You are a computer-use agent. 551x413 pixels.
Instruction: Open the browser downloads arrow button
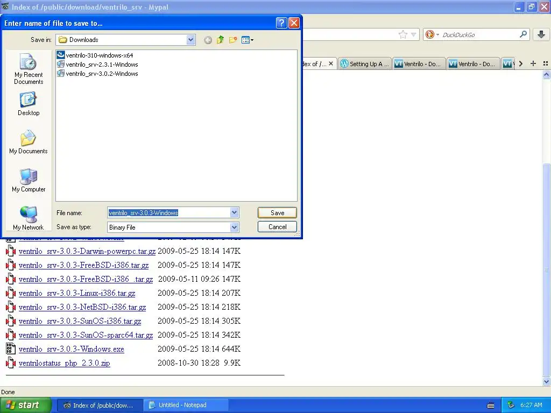(x=541, y=34)
